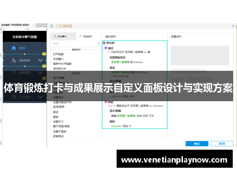Confirm with the blue 确定 button
This screenshot has width=237, height=172.
point(197,143)
